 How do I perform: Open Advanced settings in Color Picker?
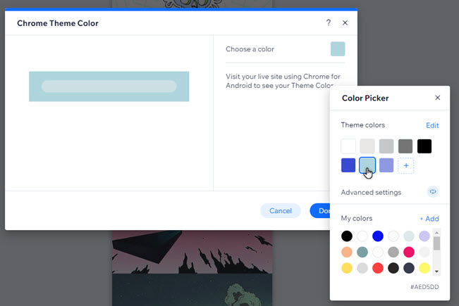433,192
